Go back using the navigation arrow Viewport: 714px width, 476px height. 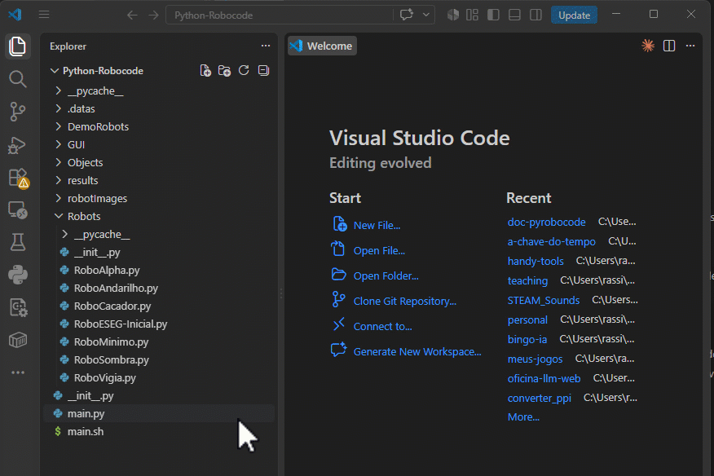132,15
